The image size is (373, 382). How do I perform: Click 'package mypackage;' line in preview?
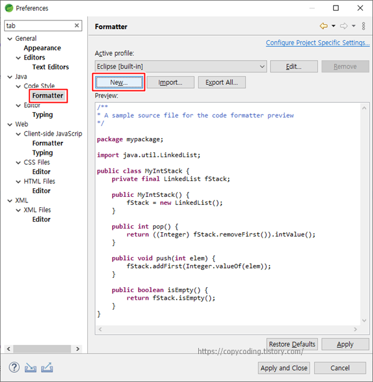click(130, 139)
